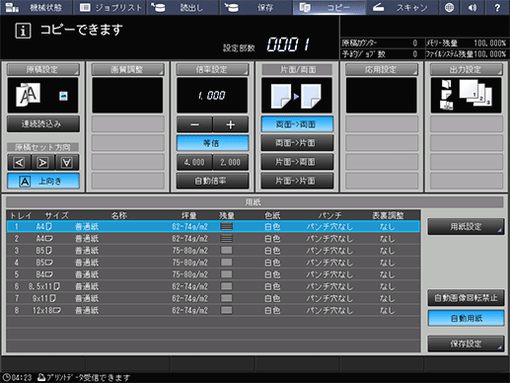This screenshot has height=383, width=510.
Task: Click the output finishing preview thumbnail
Action: pyautogui.click(x=466, y=95)
